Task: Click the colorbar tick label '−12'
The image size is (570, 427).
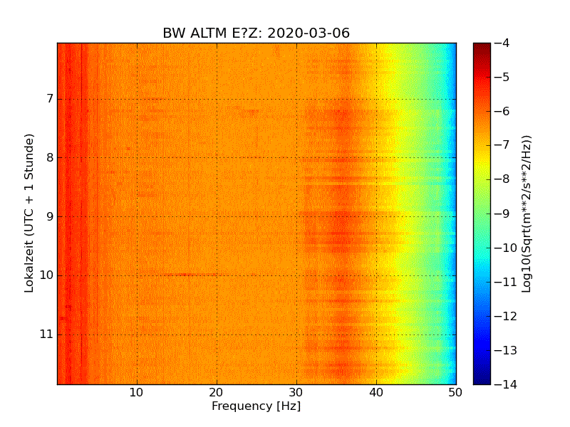Action: click(506, 316)
